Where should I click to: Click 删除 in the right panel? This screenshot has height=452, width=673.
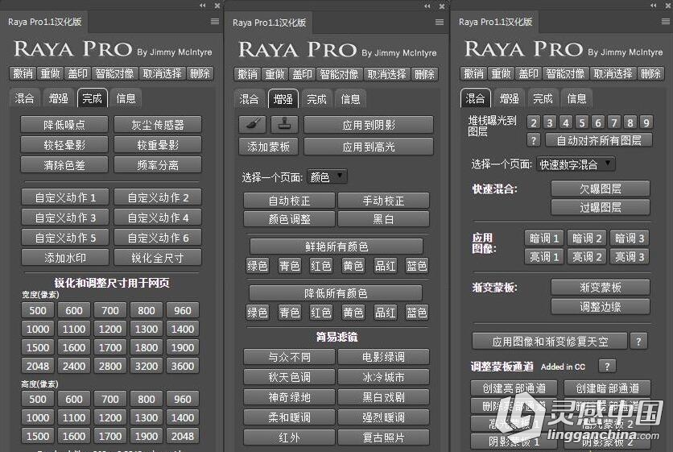(x=650, y=73)
